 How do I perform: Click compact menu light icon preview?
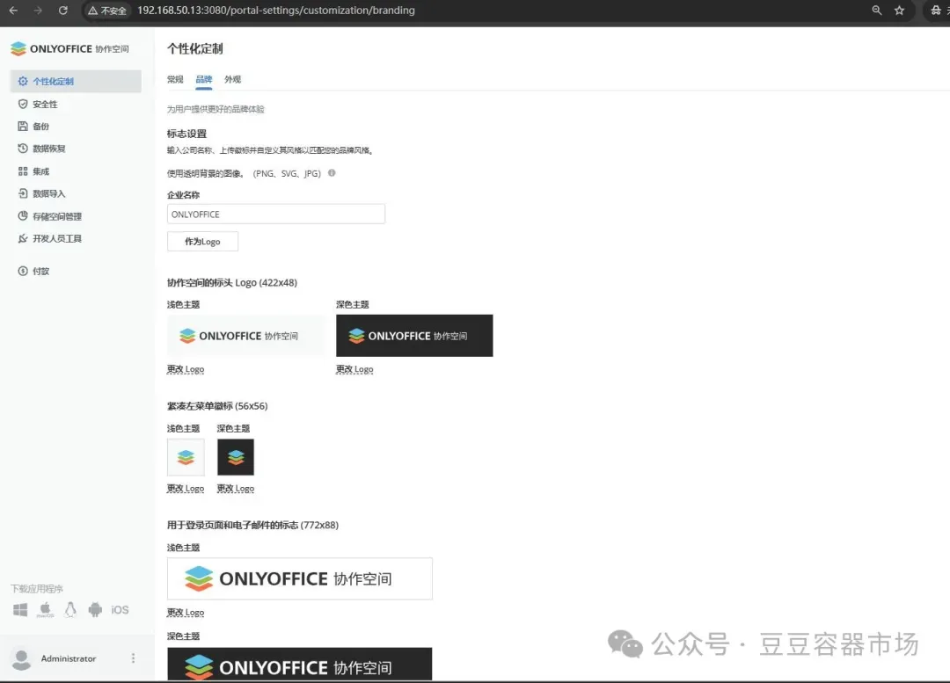coord(186,457)
